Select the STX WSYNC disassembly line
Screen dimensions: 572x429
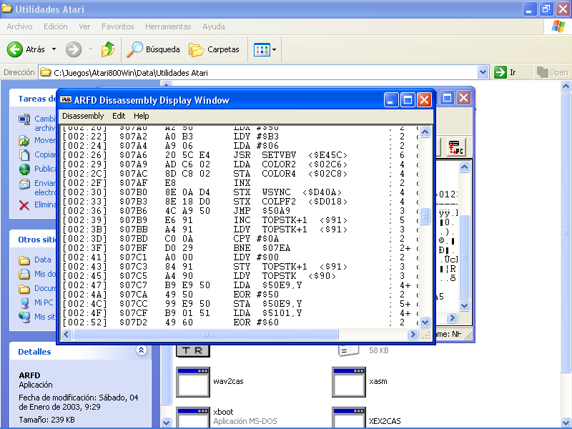(x=240, y=192)
